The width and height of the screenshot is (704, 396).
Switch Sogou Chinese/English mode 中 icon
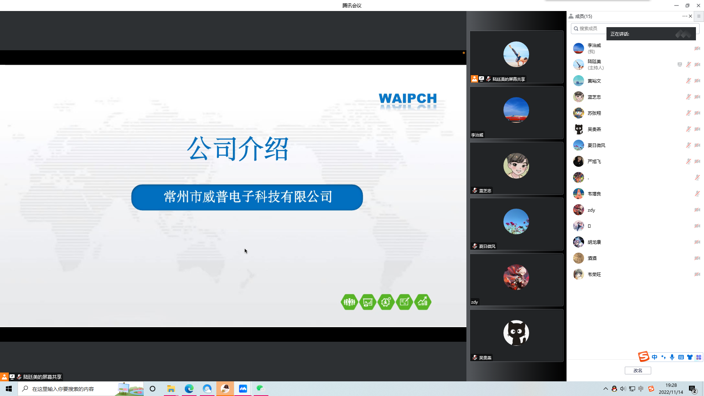pyautogui.click(x=654, y=357)
